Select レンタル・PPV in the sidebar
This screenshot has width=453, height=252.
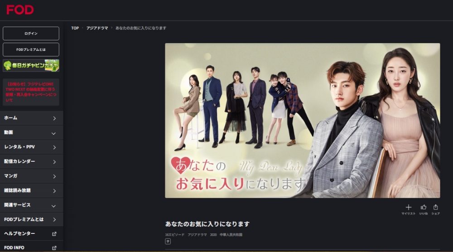click(32, 147)
